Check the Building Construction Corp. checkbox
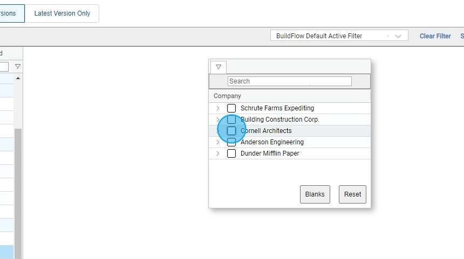 pos(231,120)
